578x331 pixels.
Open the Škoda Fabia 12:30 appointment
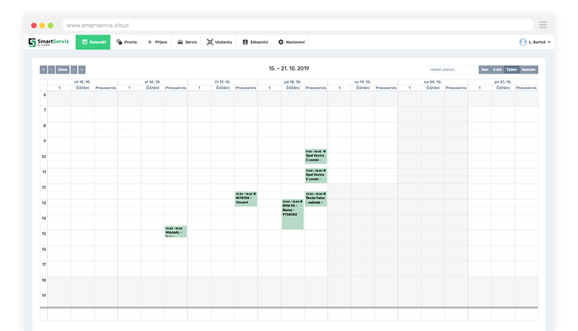pos(315,199)
